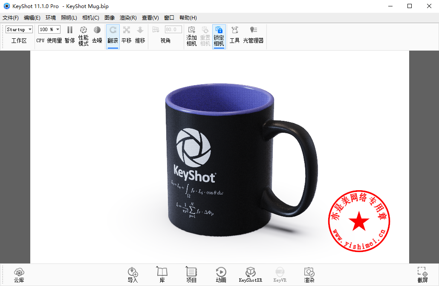The width and height of the screenshot is (439, 286).
Task: Click the Import (导入) icon
Action: pos(133,275)
